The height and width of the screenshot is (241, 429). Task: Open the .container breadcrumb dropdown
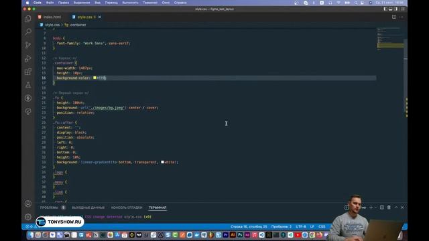[x=75, y=25]
